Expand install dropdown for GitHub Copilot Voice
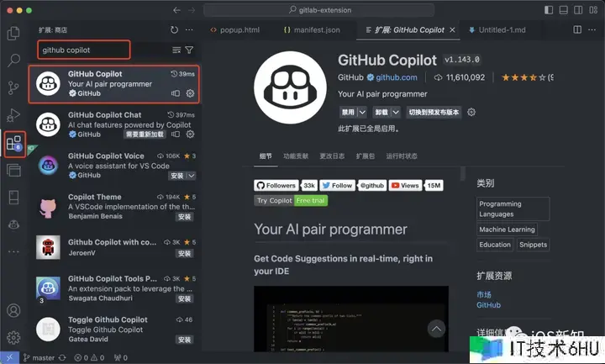Image resolution: width=605 pixels, height=364 pixels. pos(192,176)
